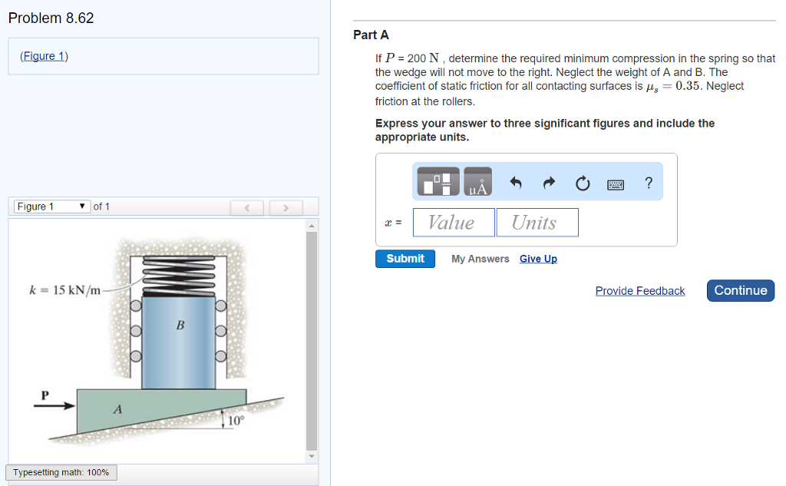The height and width of the screenshot is (486, 786).
Task: Open the on-screen keyboard shortcuts icon
Action: pos(616,182)
